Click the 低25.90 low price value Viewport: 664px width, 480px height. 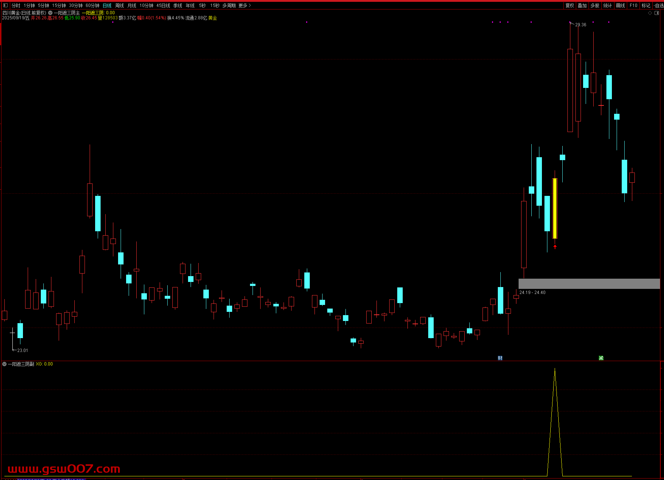point(73,18)
